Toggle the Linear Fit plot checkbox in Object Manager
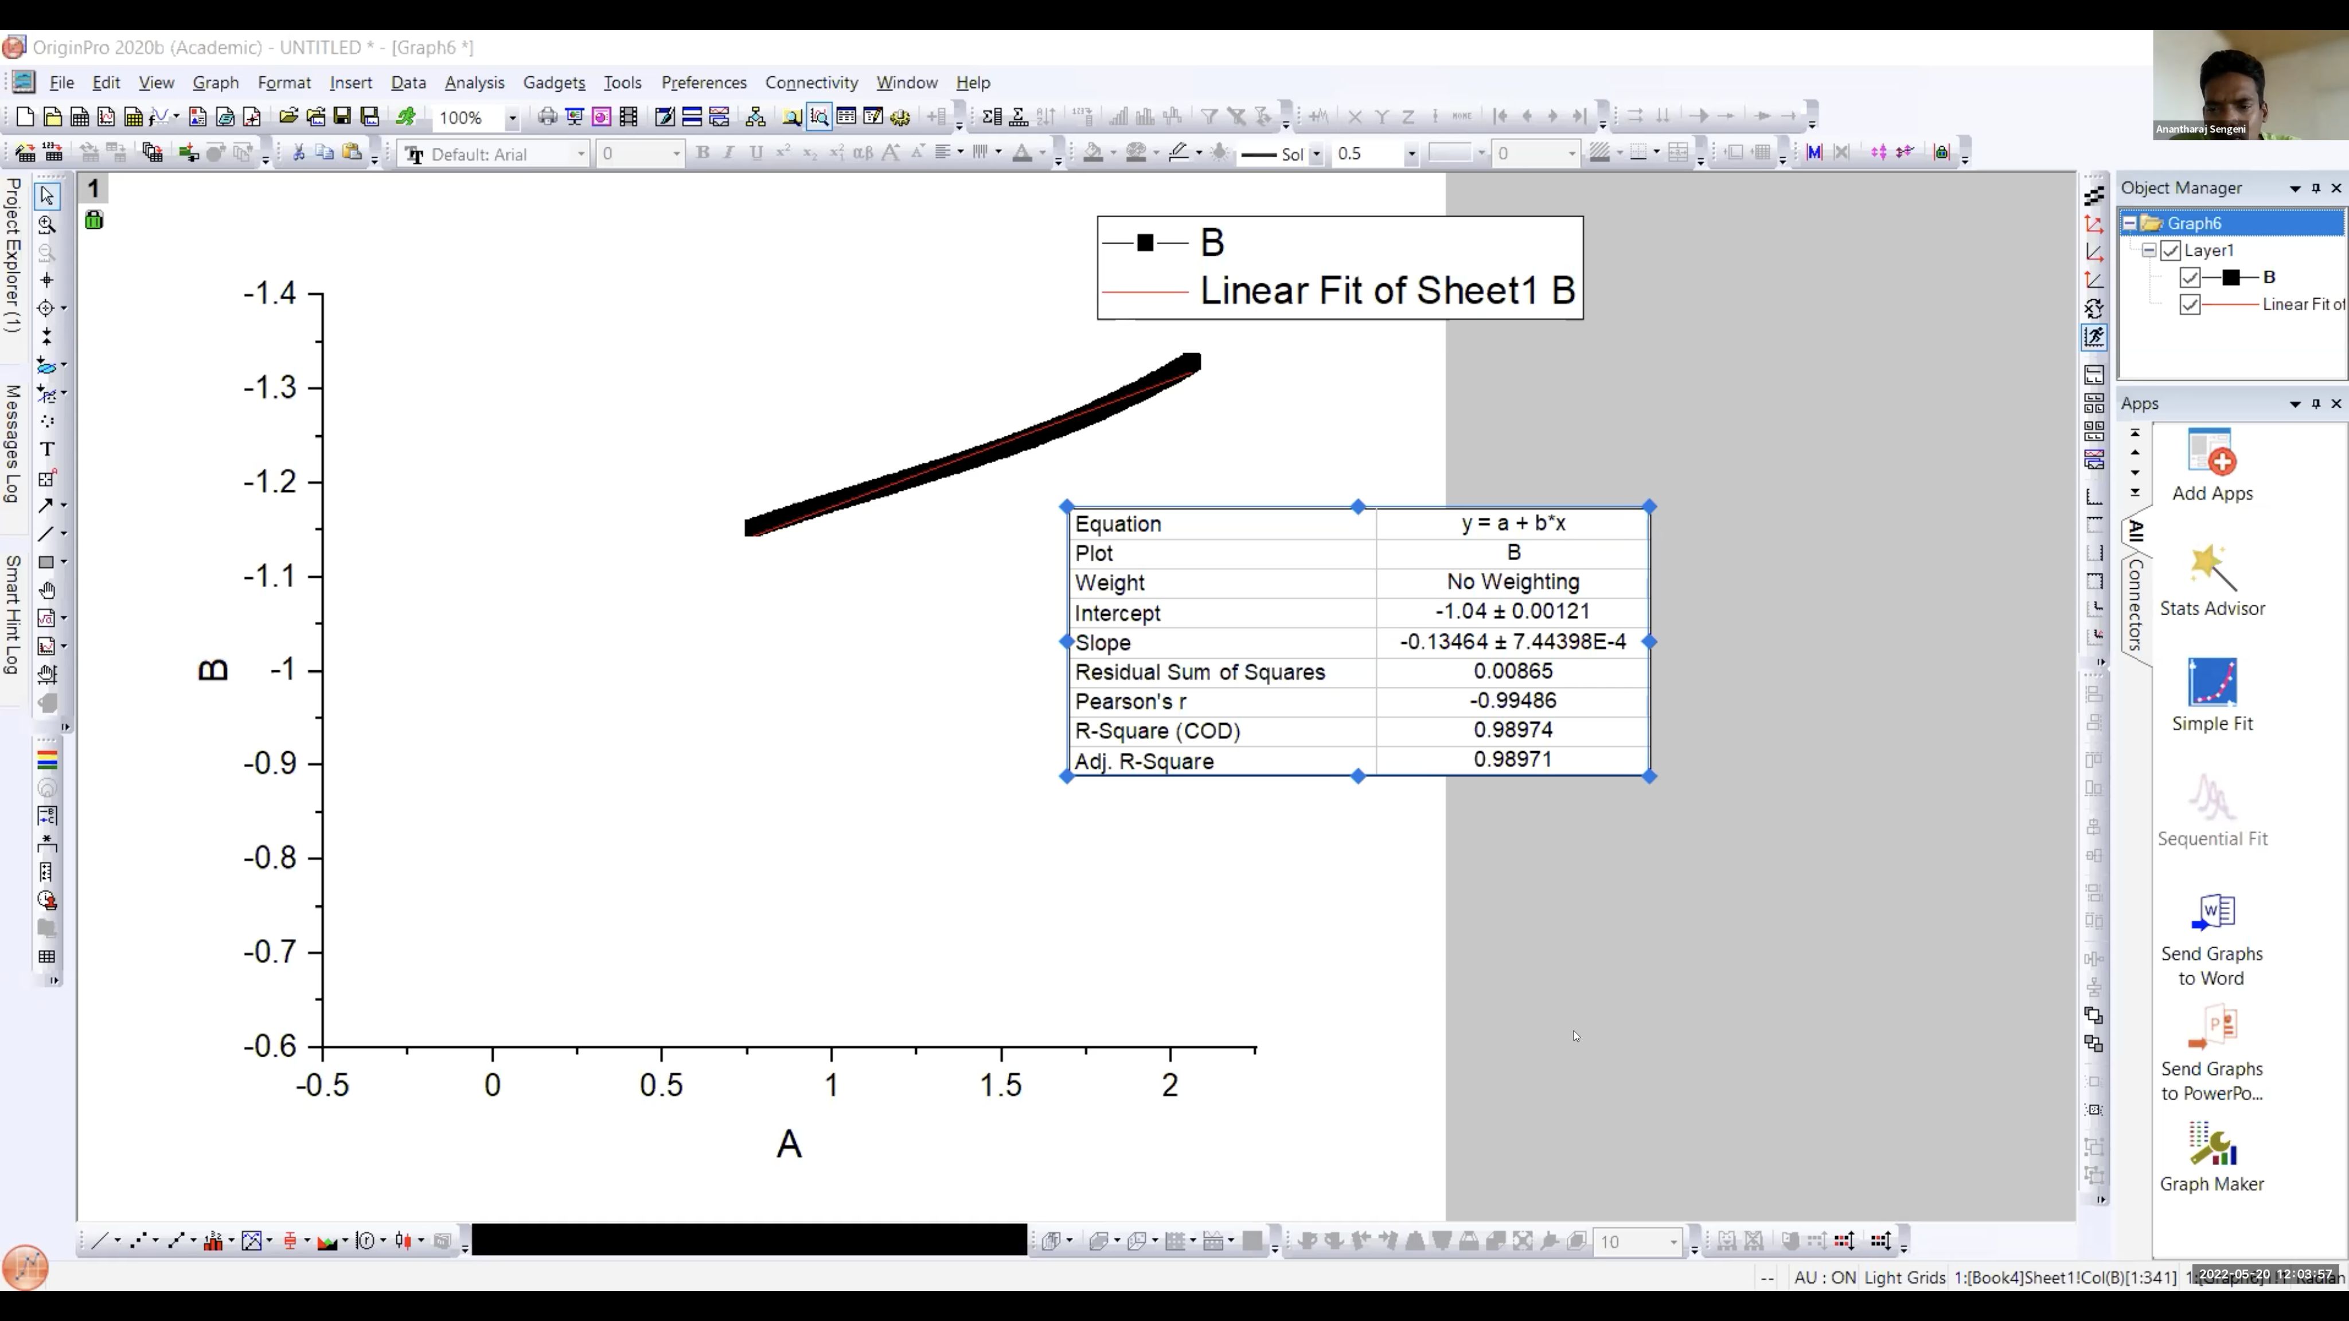This screenshot has width=2349, height=1321. (x=2190, y=304)
